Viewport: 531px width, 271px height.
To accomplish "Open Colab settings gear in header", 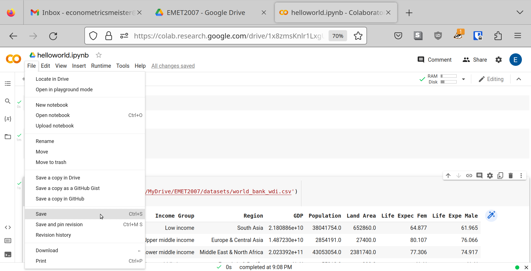I will coord(499,60).
